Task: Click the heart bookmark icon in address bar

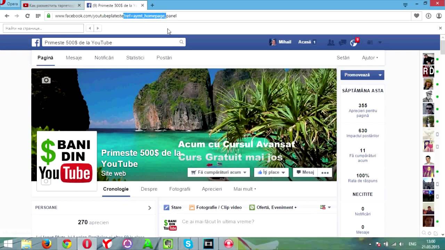Action: tap(416, 16)
